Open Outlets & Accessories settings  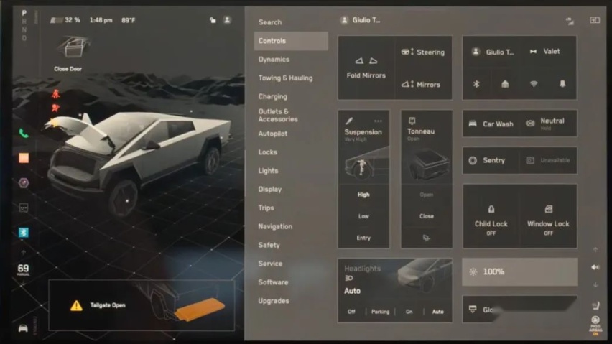pyautogui.click(x=278, y=116)
